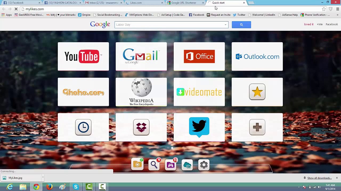Show hidden system tray icons
This screenshot has height=191, width=341.
[299, 187]
